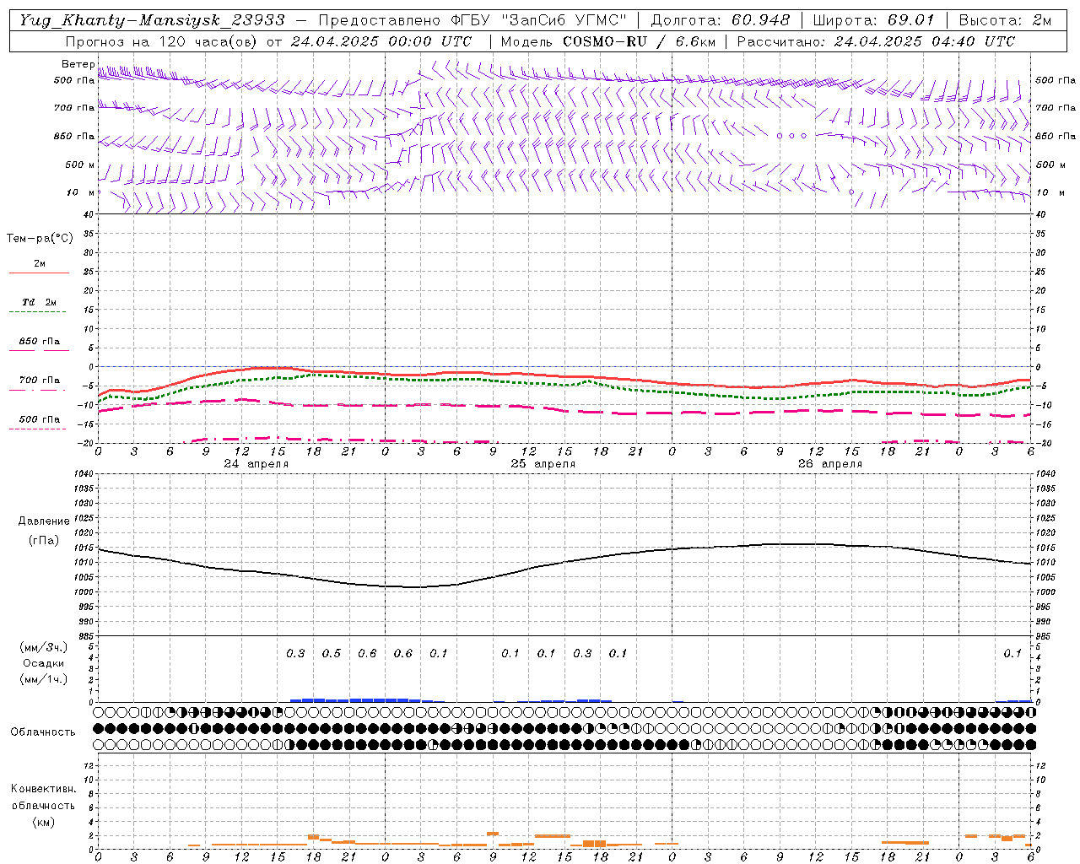This screenshot has height=864, width=1080.
Task: Select the 700 гПа temperature legend entry
Action: pos(40,381)
